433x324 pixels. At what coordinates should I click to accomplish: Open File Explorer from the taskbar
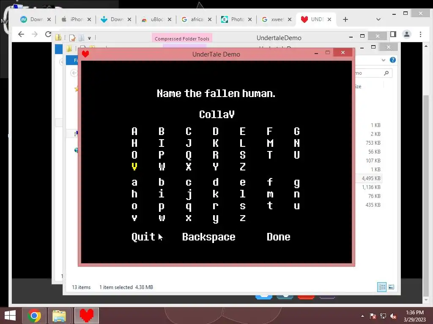click(x=59, y=316)
